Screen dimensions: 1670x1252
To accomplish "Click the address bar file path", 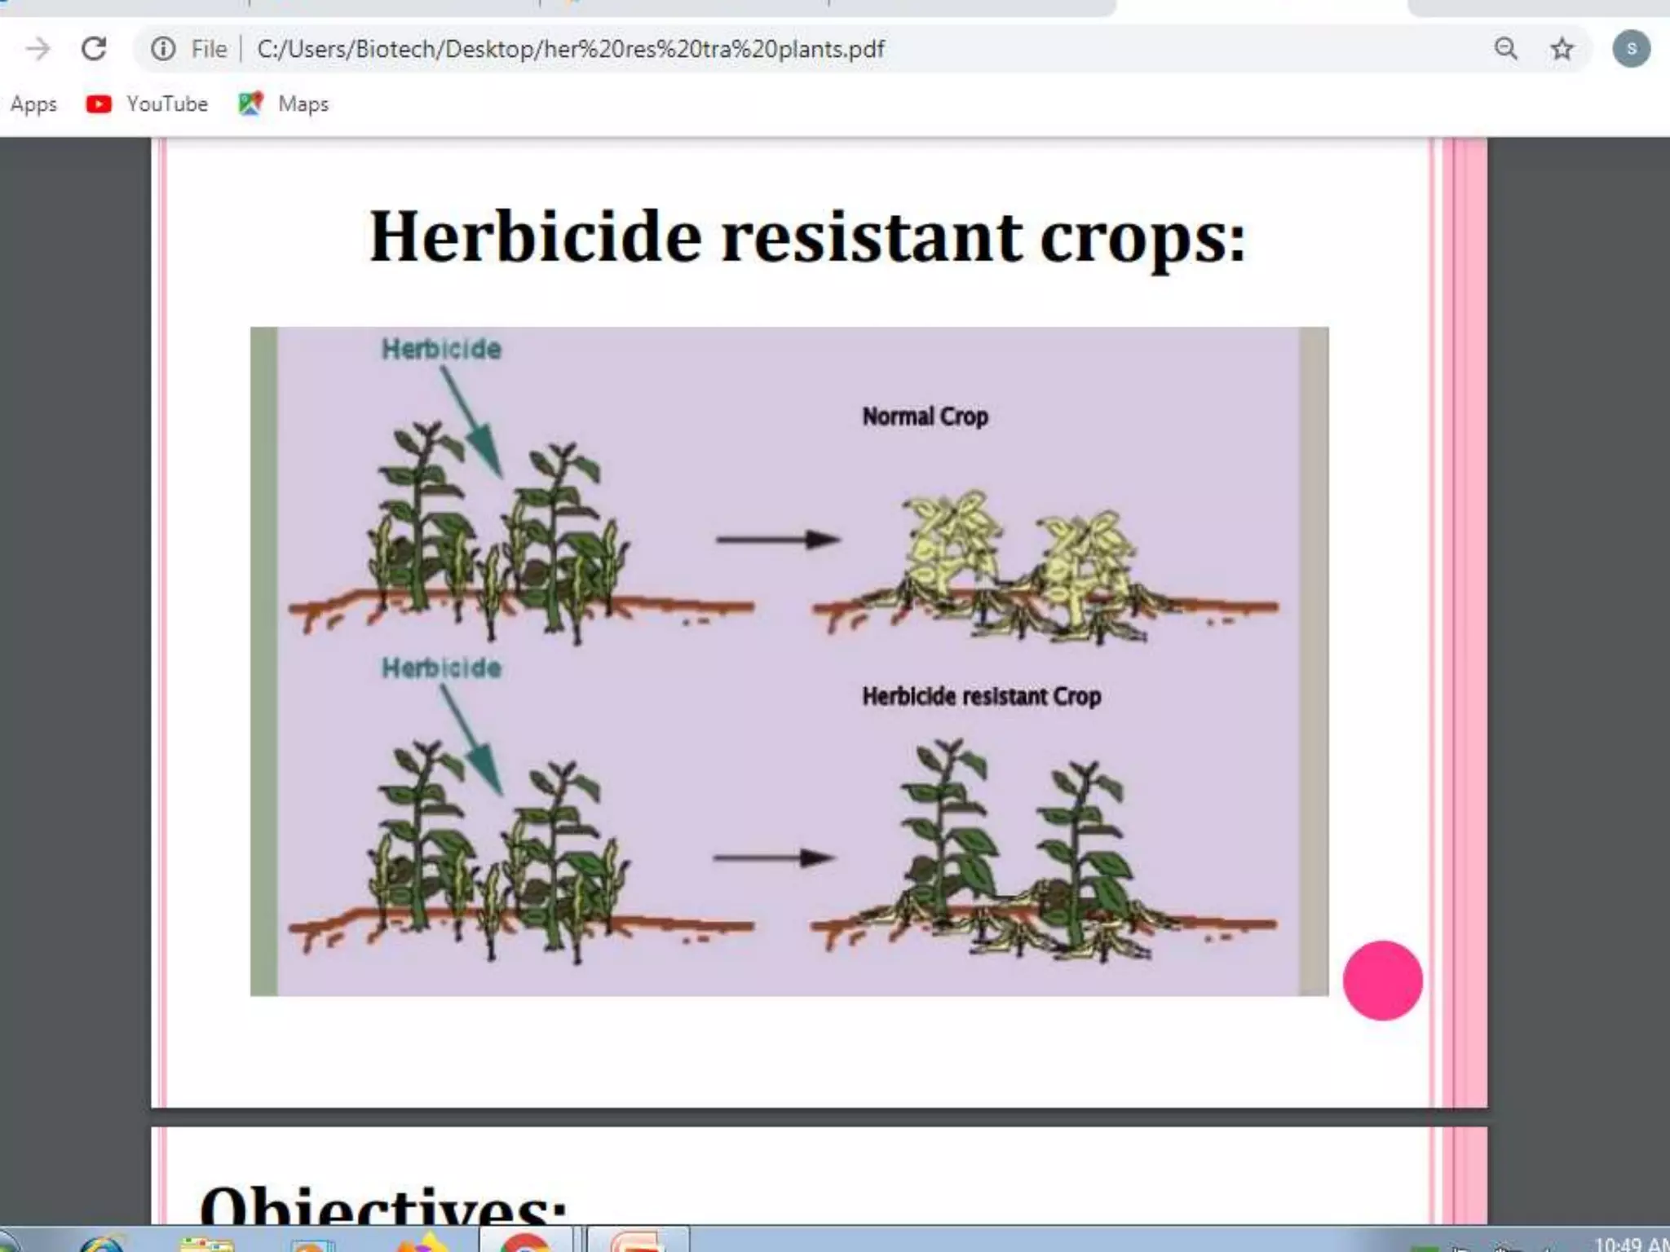I will 570,49.
